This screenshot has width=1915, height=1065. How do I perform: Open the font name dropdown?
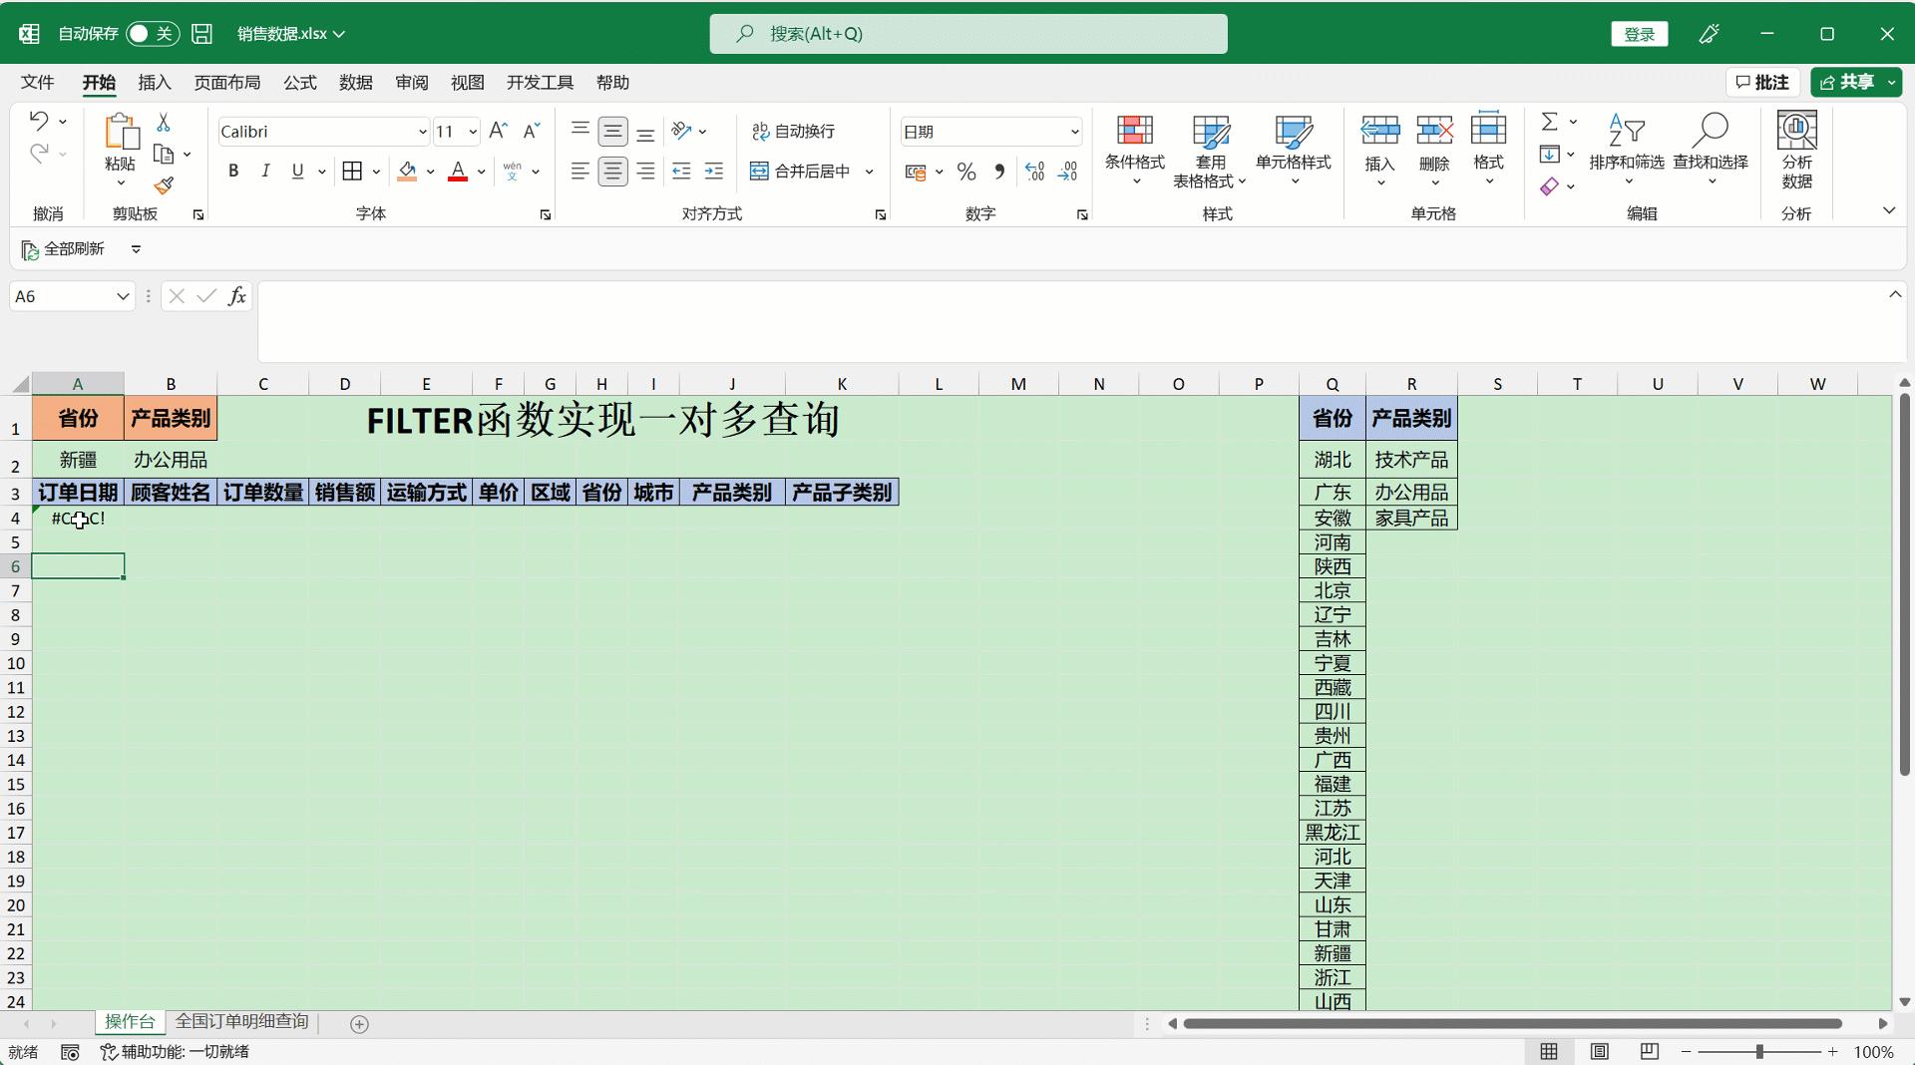pos(422,132)
